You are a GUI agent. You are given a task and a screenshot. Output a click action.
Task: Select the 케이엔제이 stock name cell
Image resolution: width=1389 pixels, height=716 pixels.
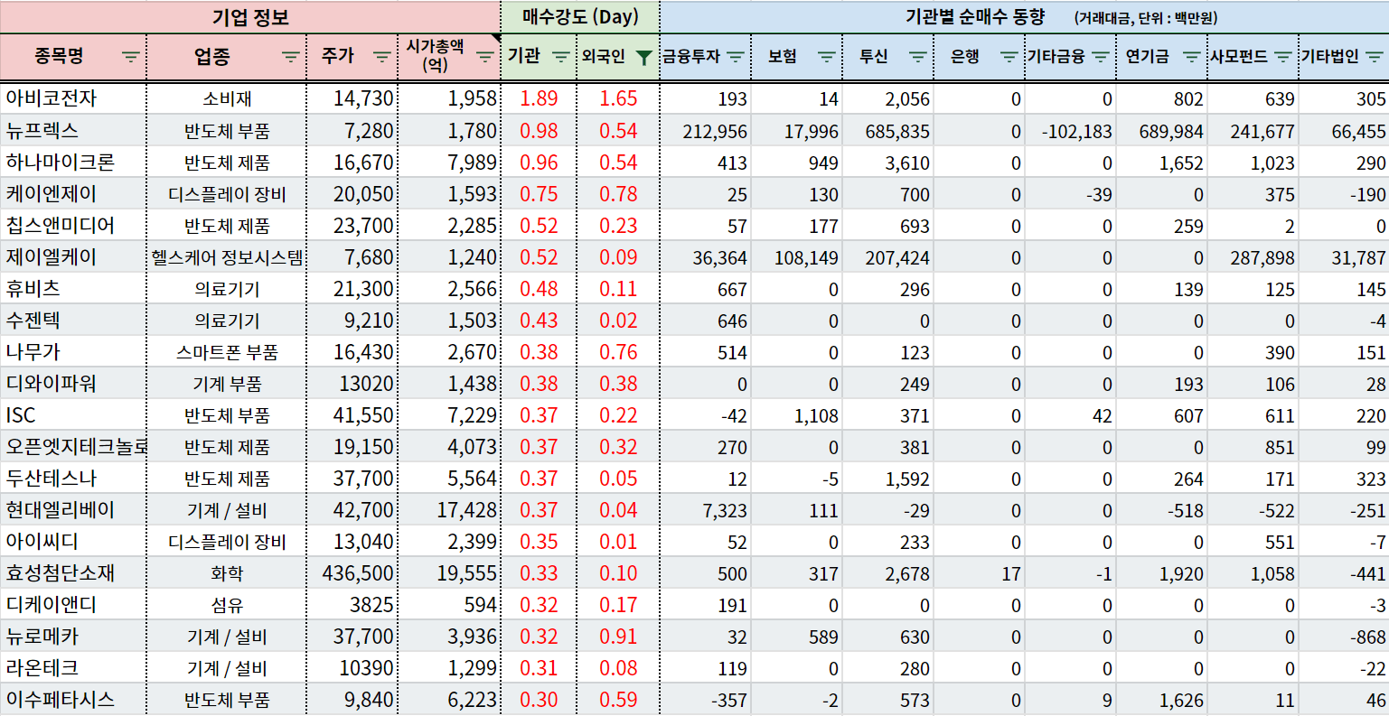coord(73,194)
